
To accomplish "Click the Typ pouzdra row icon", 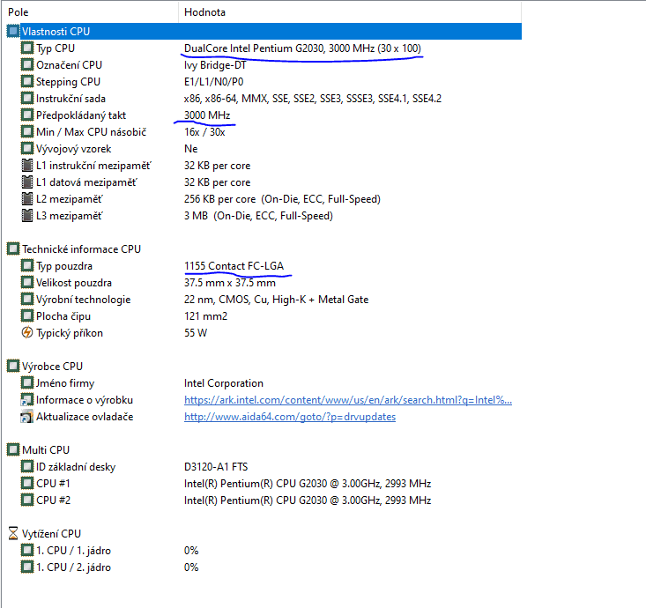I will pyautogui.click(x=27, y=266).
